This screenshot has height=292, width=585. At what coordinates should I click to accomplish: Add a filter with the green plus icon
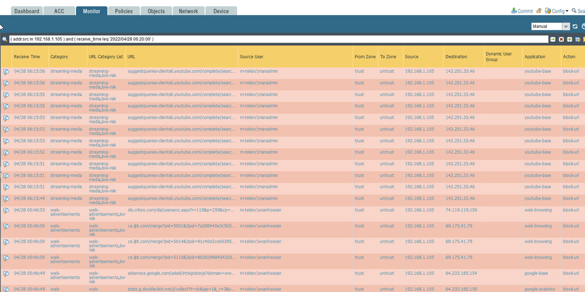[x=569, y=39]
